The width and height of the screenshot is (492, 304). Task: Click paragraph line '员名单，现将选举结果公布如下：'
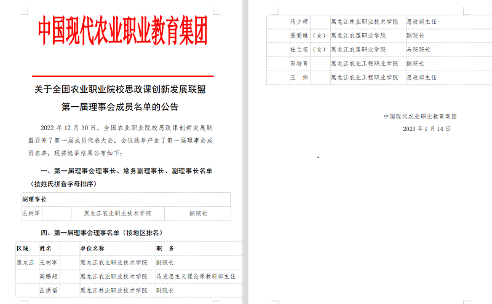pyautogui.click(x=75, y=154)
